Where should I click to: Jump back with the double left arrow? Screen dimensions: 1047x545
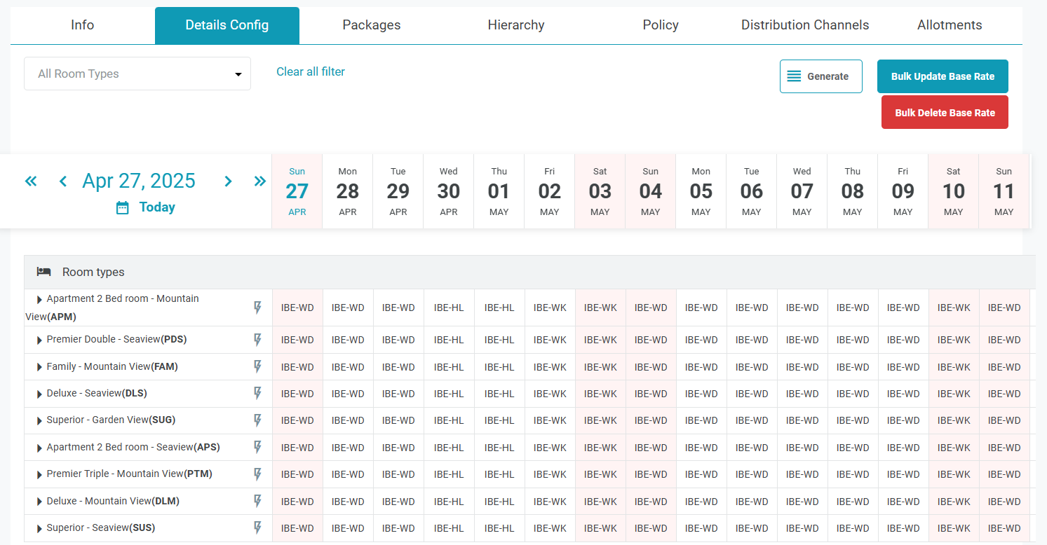click(31, 181)
